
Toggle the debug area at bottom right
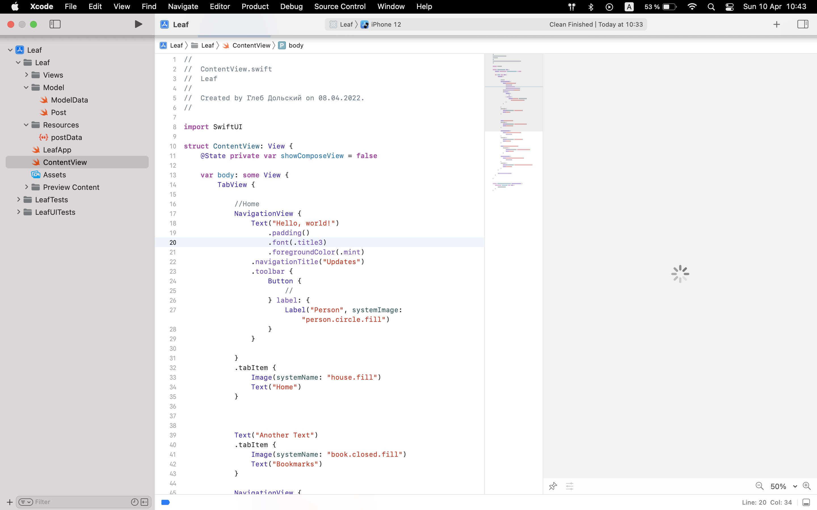(806, 502)
